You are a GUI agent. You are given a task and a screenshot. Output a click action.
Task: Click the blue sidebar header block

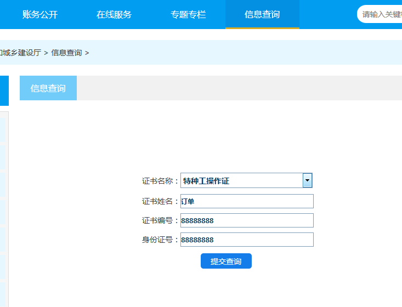coord(4,90)
